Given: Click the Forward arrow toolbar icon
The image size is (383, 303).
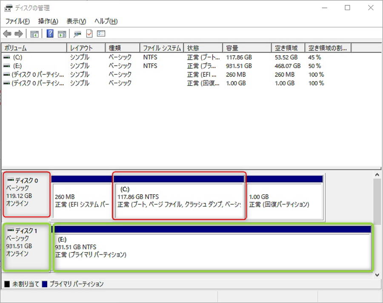Looking at the screenshot, I should 19,34.
